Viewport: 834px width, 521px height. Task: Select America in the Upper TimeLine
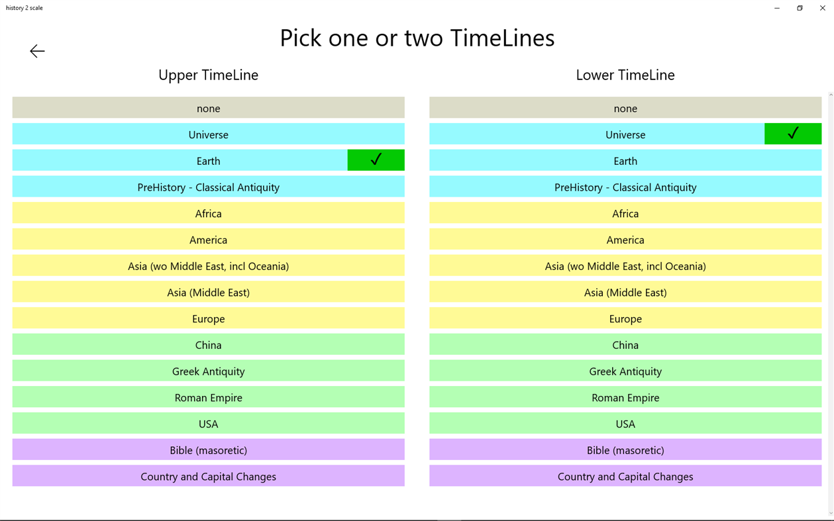208,240
